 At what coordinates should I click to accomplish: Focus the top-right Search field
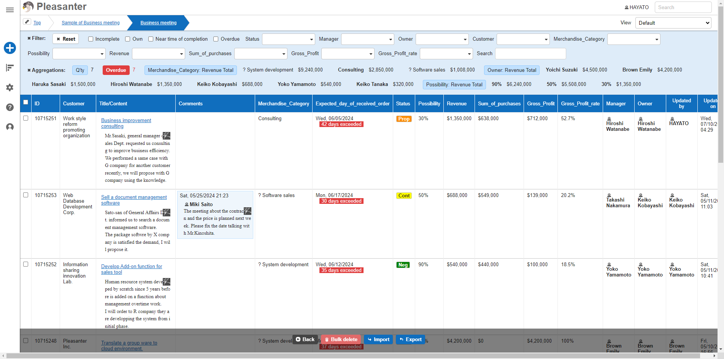[683, 7]
